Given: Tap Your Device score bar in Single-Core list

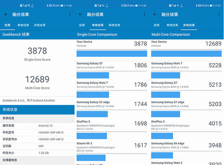Looking at the screenshot, I should coord(112,53).
